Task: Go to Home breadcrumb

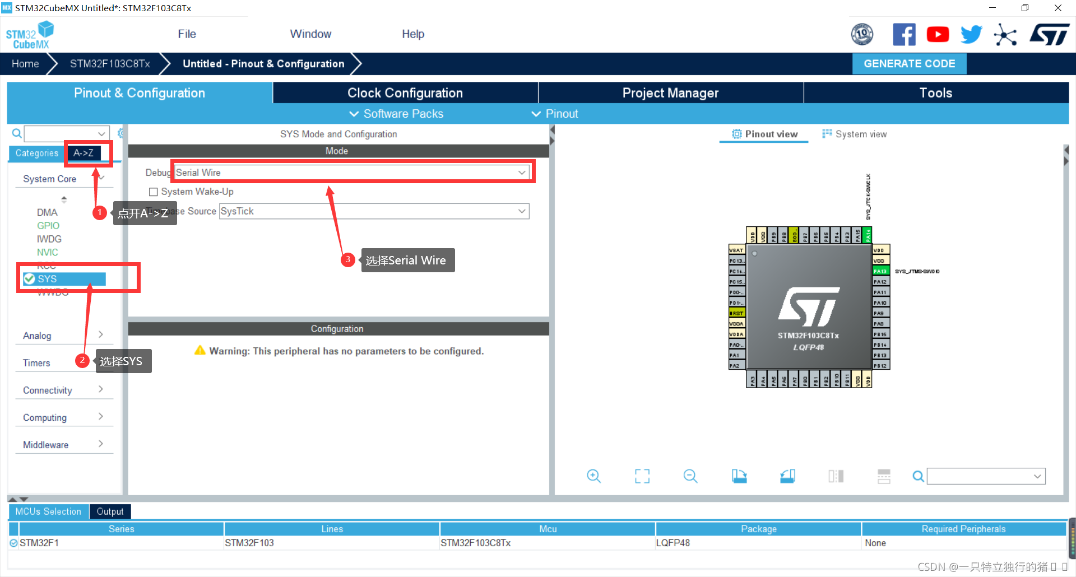Action: (x=25, y=64)
